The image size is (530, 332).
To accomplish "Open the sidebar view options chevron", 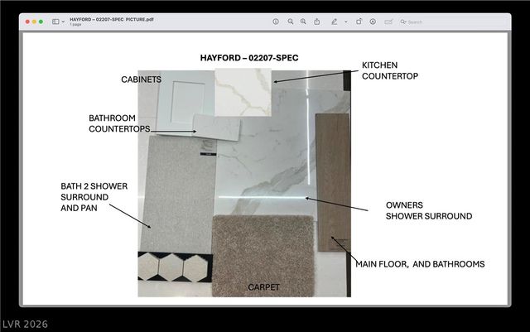I will pos(62,22).
